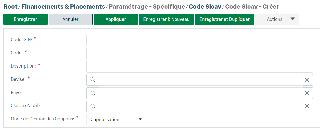Viewport: 323px width, 131px height.
Task: Expand Mode de Gestion des Coupons dropdown
Action: pyautogui.click(x=116, y=120)
